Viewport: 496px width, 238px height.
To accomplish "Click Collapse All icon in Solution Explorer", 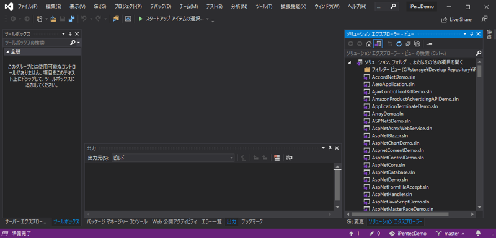I will 408,43.
